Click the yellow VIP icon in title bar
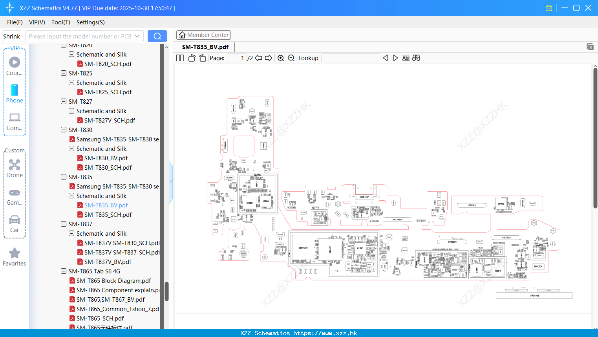 pyautogui.click(x=549, y=8)
